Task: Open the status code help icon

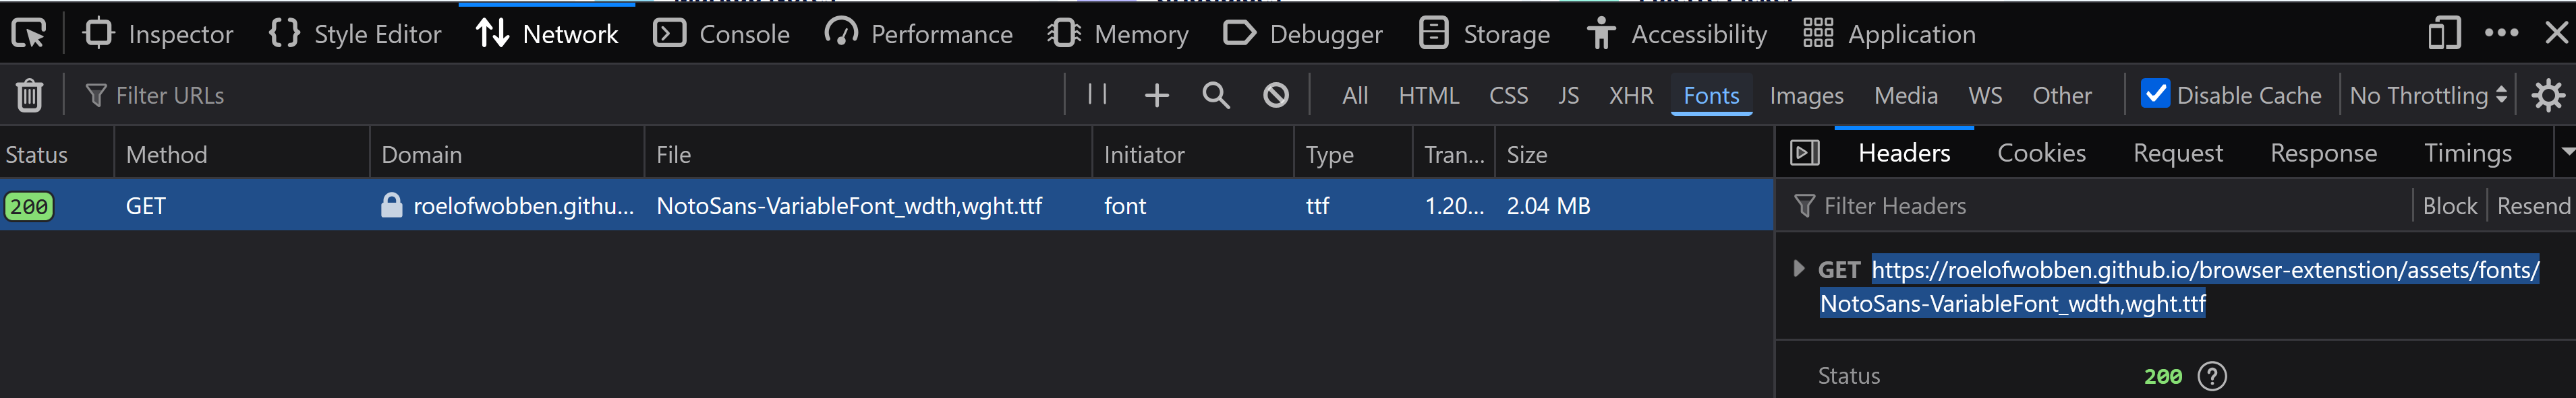Action: coord(2212,376)
